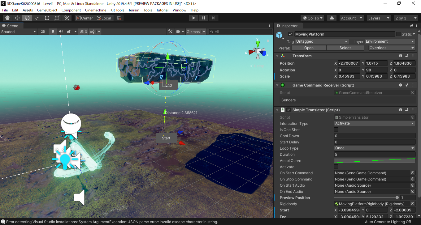Open the Cinemachine menu
The height and width of the screenshot is (225, 421).
click(96, 10)
